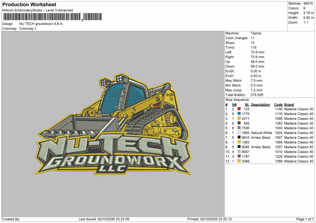
Task: Click the Stops value '12'
Action: coord(253,43)
